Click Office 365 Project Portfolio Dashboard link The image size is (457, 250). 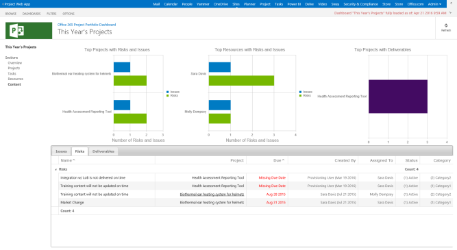(86, 25)
